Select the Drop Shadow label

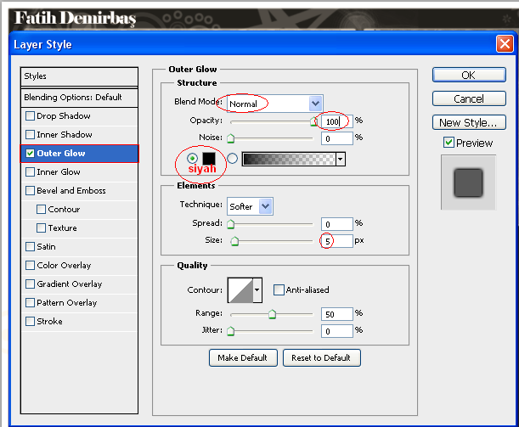pos(64,115)
